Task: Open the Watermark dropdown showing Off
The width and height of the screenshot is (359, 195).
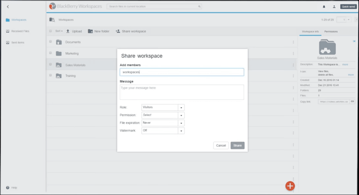Action: (163, 130)
